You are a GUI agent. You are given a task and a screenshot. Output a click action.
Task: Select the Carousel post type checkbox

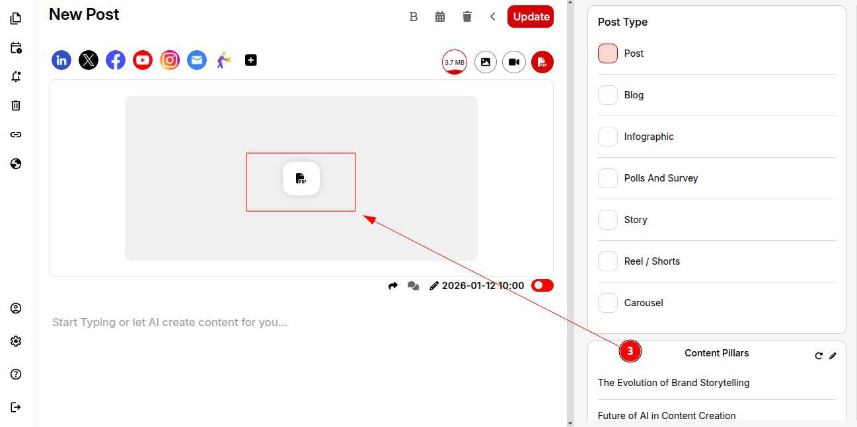point(608,303)
